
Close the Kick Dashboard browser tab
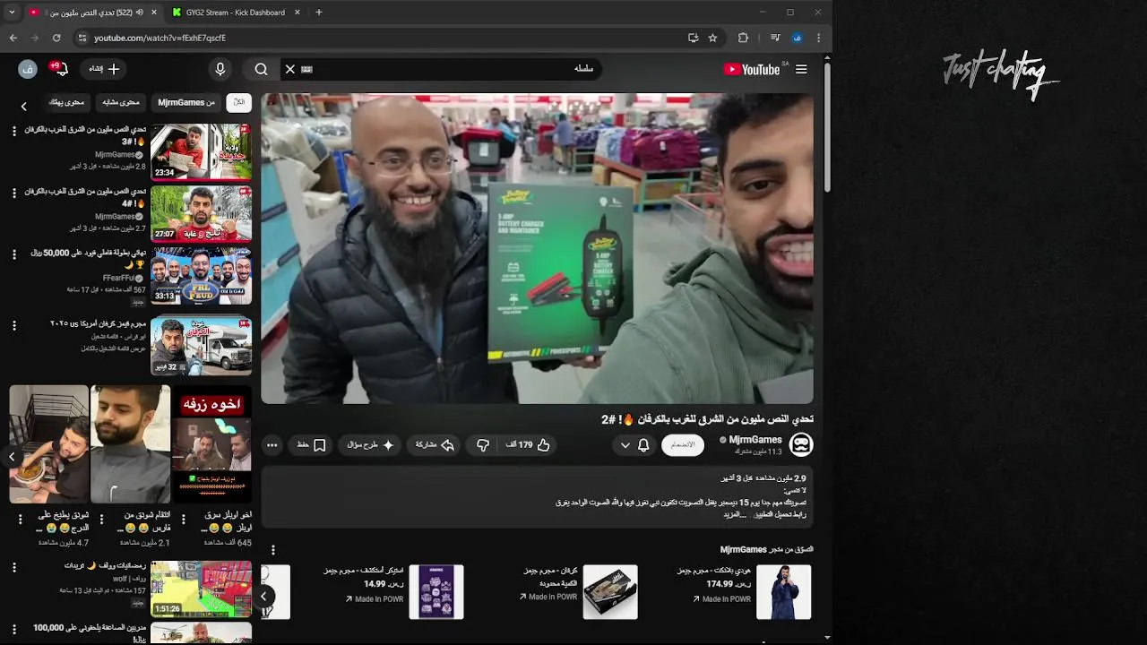pyautogui.click(x=298, y=13)
